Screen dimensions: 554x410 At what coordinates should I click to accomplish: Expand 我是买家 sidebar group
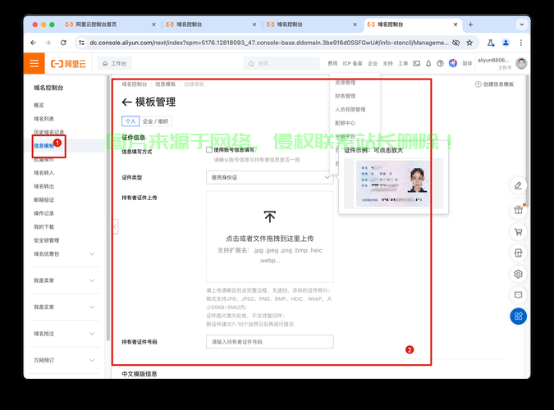(x=64, y=307)
